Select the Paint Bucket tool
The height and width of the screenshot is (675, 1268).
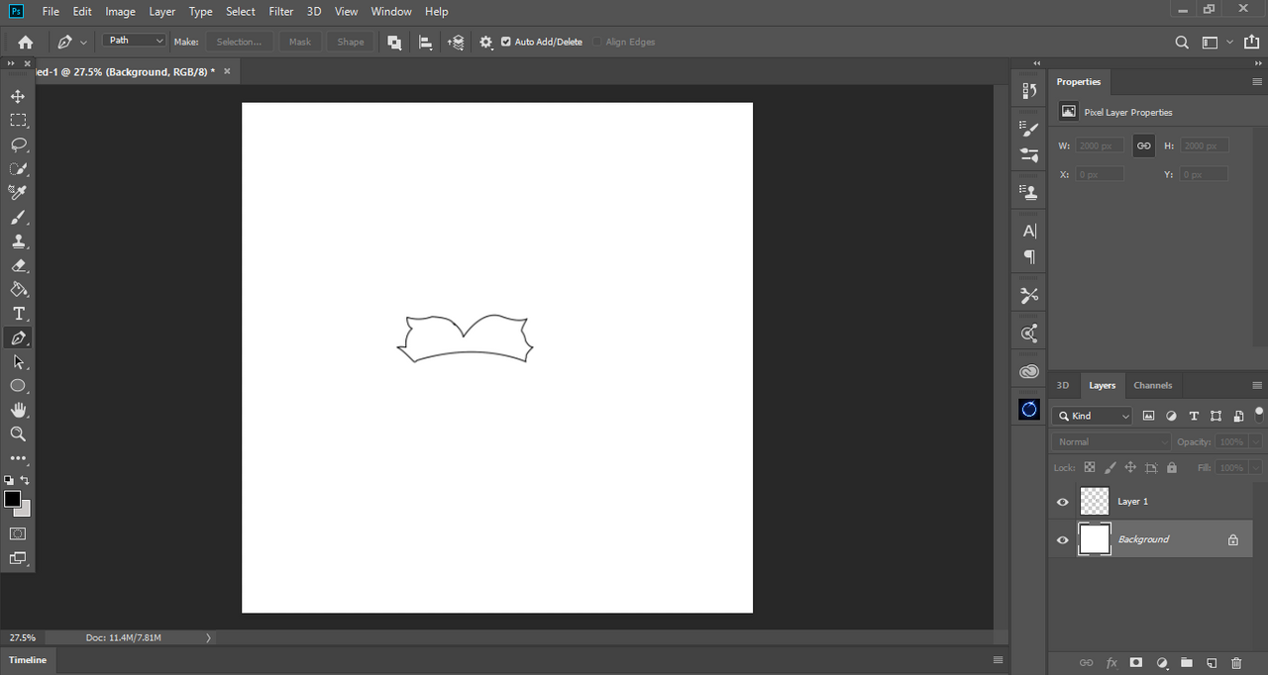18,289
